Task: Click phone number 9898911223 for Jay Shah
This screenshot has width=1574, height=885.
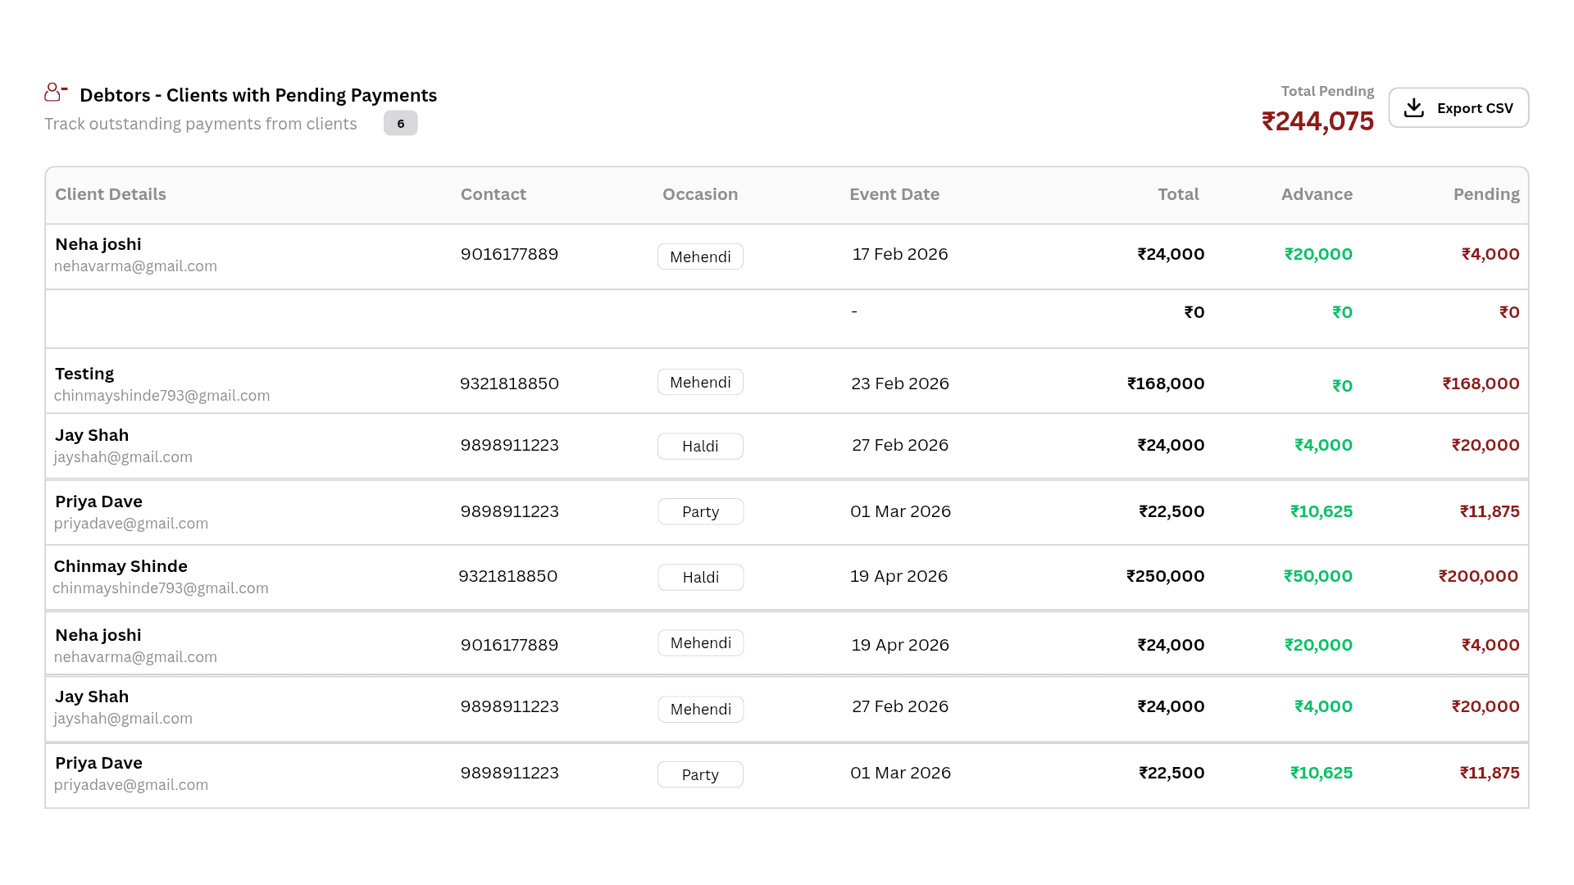Action: 510,445
